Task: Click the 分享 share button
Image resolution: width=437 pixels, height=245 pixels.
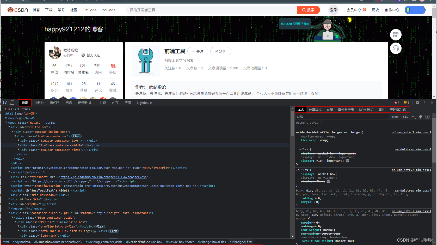Action: [220, 51]
